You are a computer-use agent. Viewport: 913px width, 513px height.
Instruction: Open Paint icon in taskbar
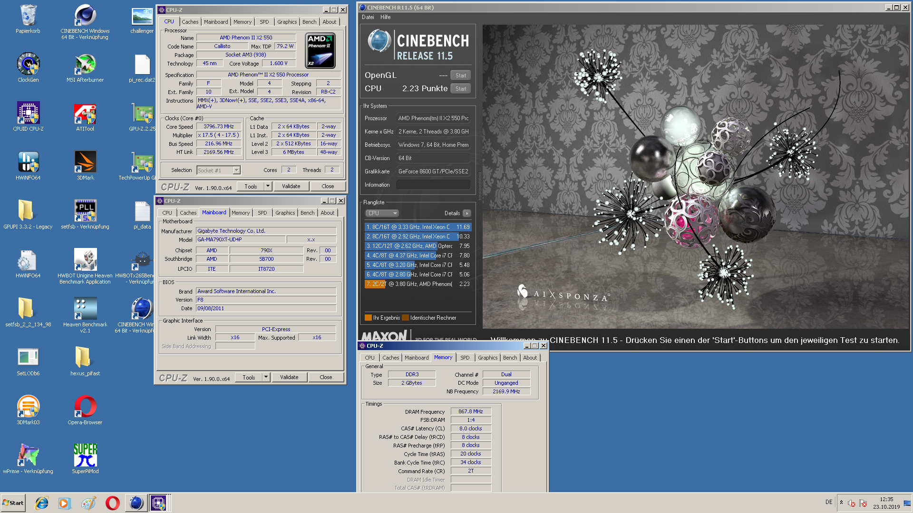[88, 503]
